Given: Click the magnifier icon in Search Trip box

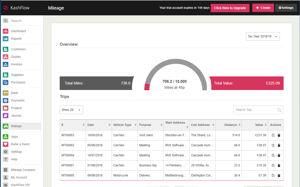Looking at the screenshot, I should point(279,110).
